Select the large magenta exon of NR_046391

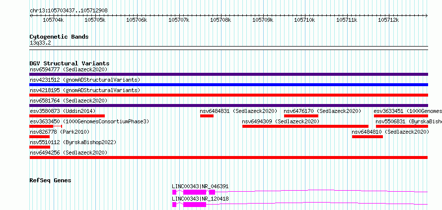pyautogui.click(x=195, y=192)
